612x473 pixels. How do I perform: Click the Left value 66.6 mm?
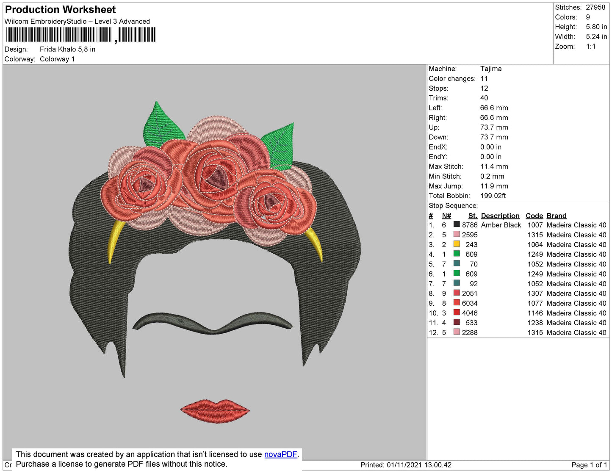[x=494, y=108]
